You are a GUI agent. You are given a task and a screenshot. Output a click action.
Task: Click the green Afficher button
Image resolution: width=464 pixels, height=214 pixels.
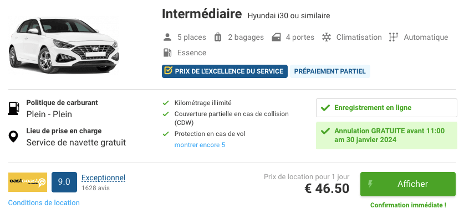(x=408, y=184)
